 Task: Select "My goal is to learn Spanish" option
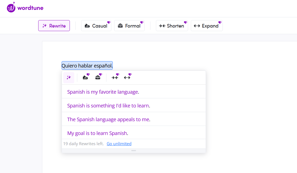(97, 133)
